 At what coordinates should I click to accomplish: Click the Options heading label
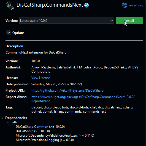click(x=18, y=33)
